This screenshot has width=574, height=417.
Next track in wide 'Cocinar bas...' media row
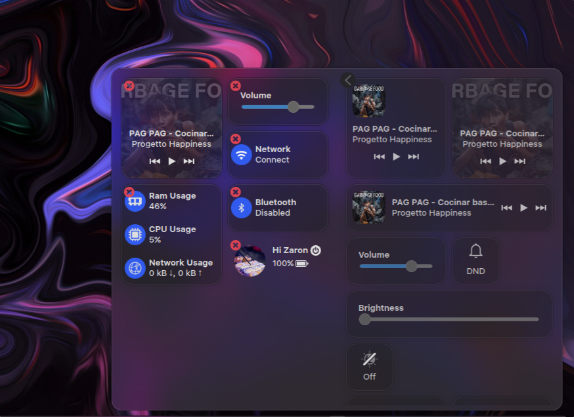(x=541, y=208)
